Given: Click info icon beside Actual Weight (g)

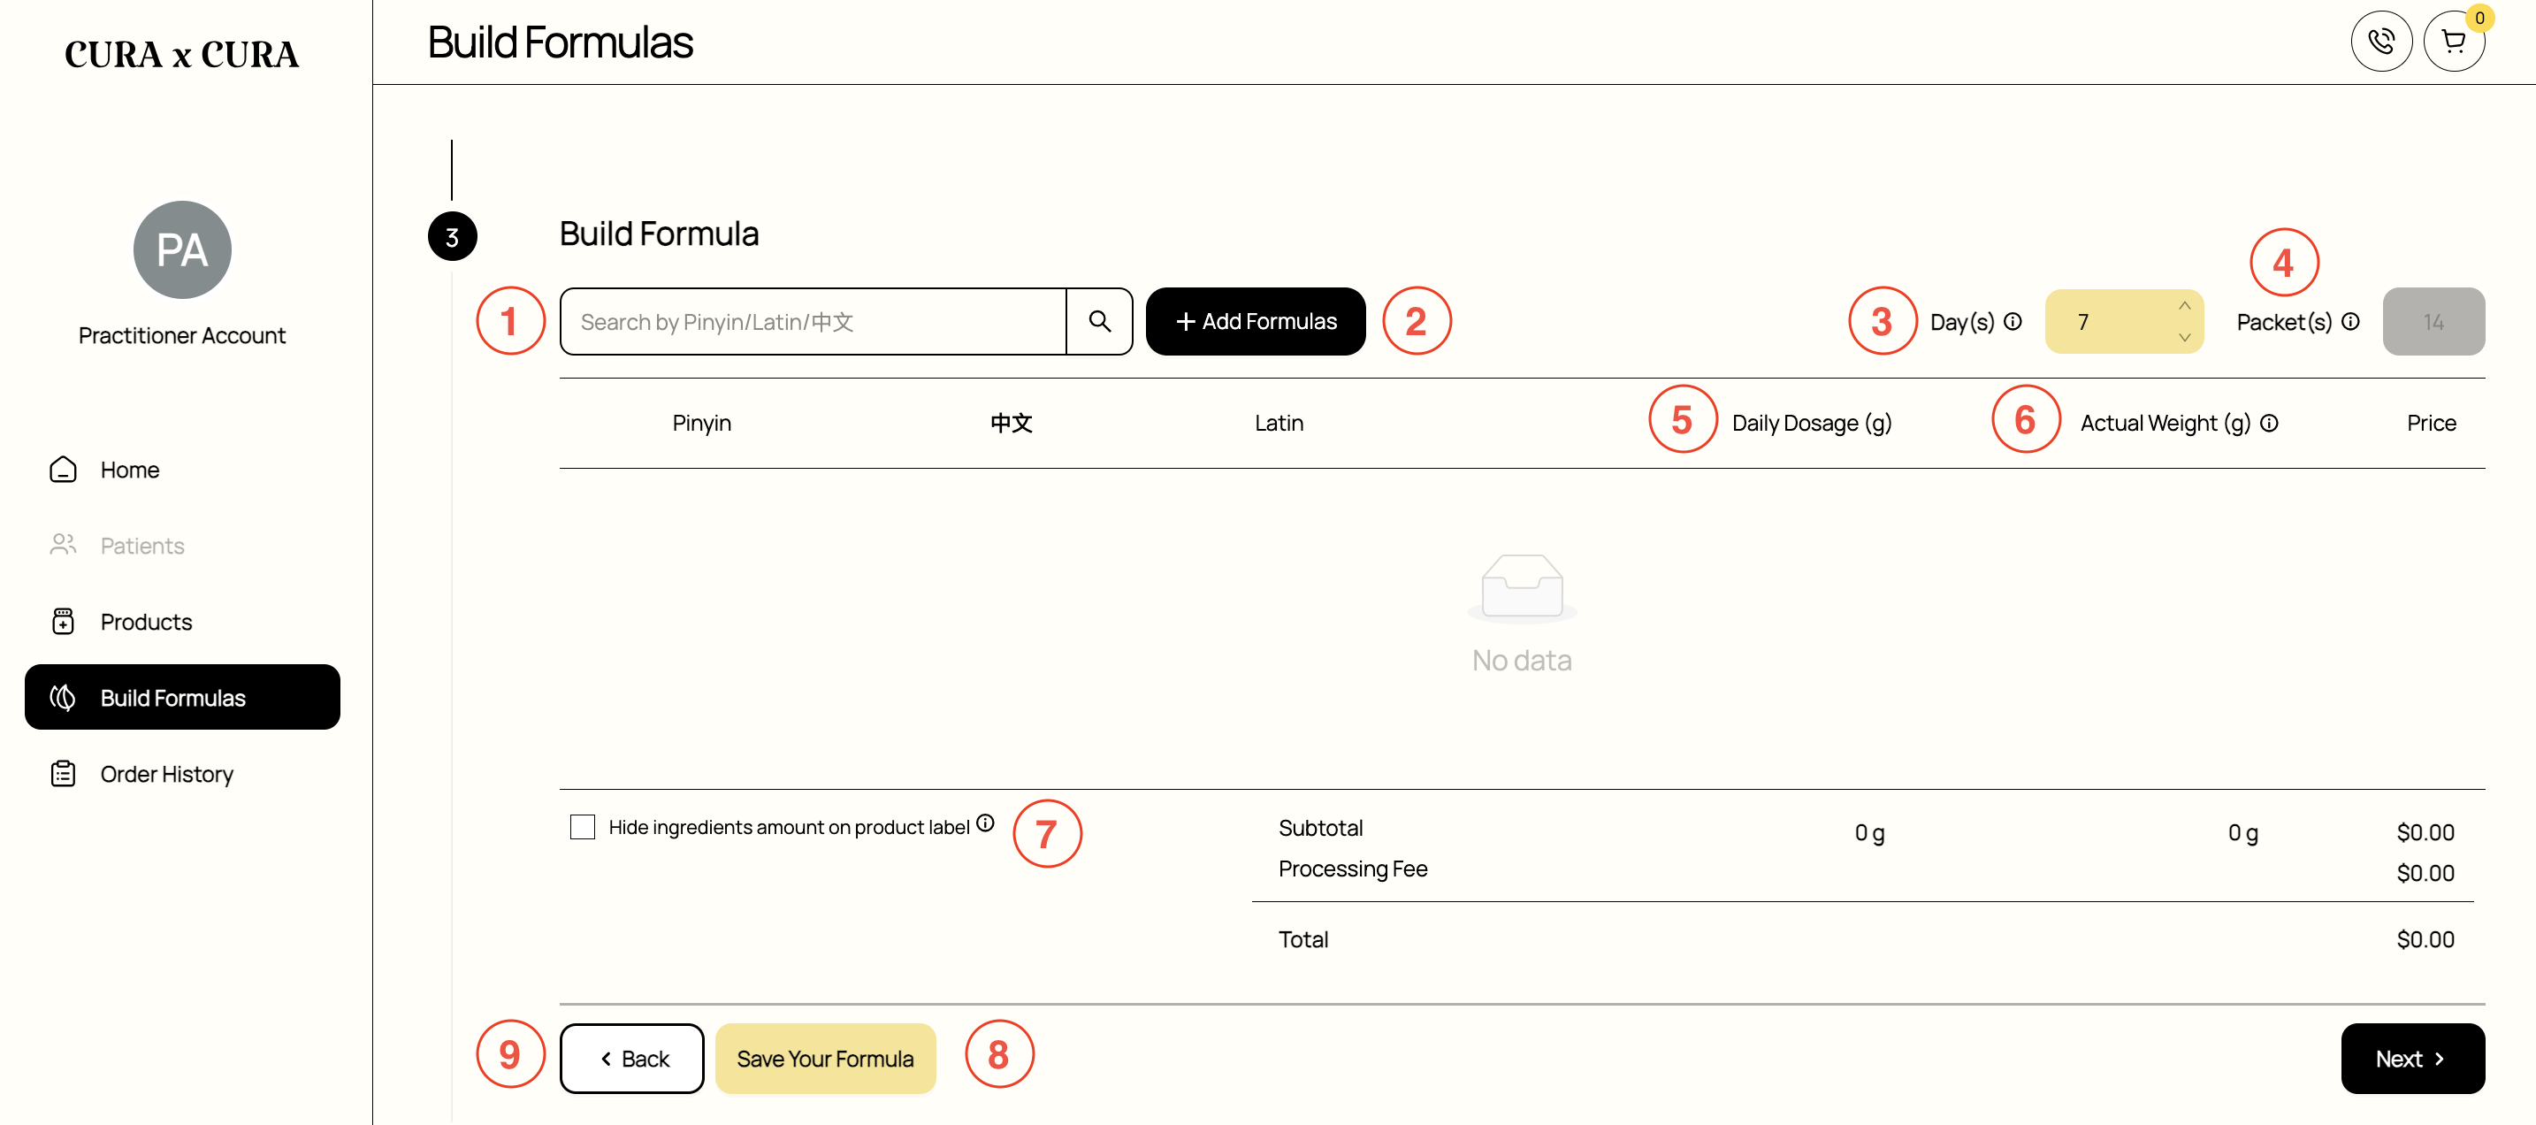Looking at the screenshot, I should pos(2269,423).
